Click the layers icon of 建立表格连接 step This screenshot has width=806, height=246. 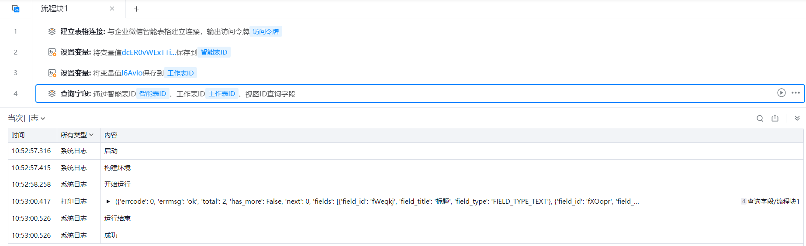point(52,31)
